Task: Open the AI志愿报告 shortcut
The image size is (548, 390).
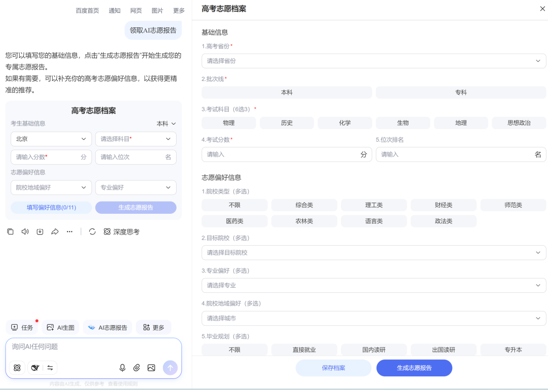Action: click(108, 328)
